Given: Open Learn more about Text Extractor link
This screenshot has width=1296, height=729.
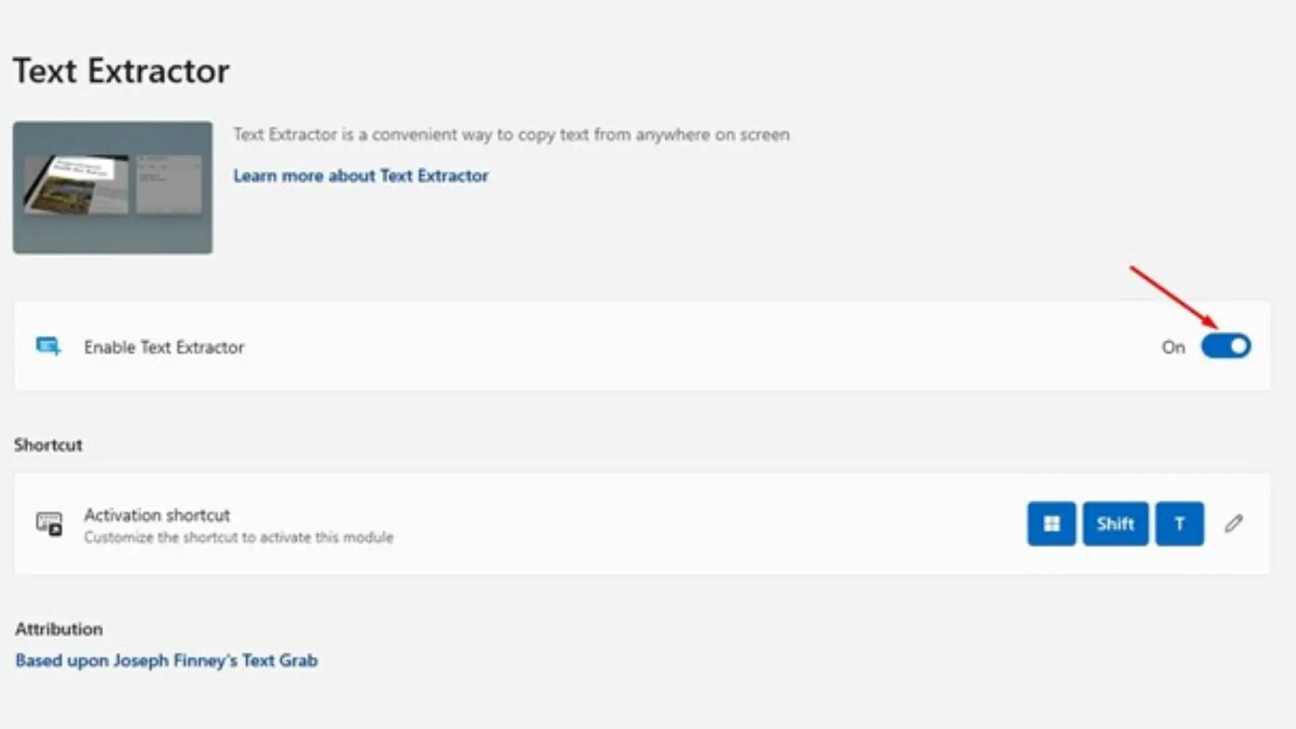Looking at the screenshot, I should tap(360, 175).
